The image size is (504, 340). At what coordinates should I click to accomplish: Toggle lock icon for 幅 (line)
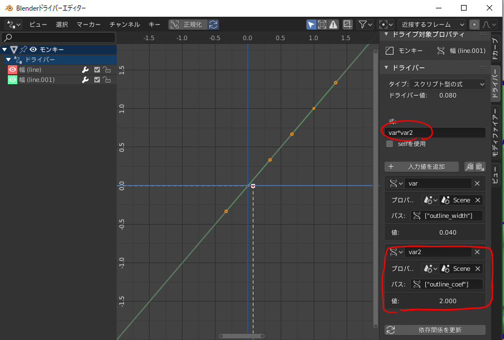pyautogui.click(x=107, y=70)
